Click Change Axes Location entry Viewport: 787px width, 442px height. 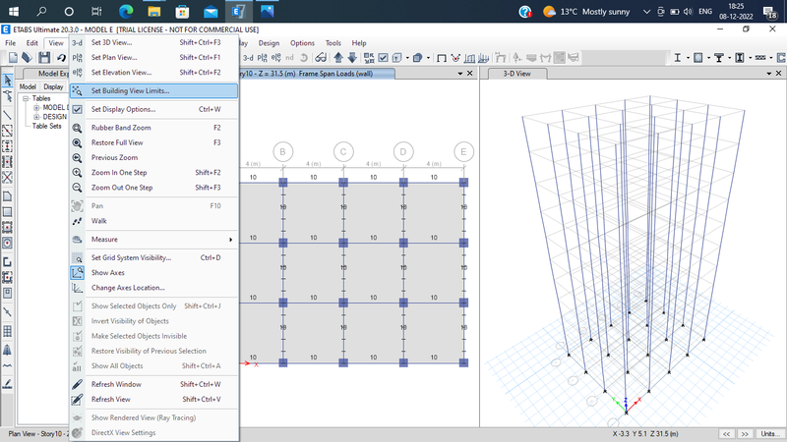coord(153,288)
